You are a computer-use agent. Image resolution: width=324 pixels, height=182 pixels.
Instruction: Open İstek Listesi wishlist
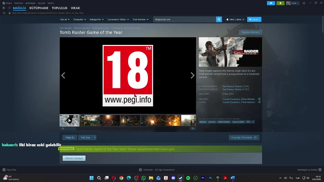(x=235, y=19)
